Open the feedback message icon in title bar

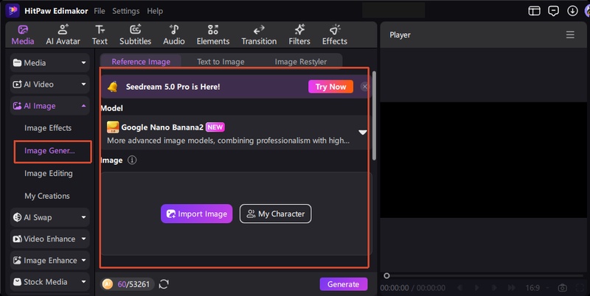(554, 11)
